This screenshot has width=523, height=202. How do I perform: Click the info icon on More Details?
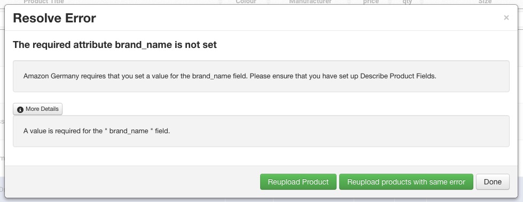click(x=20, y=109)
